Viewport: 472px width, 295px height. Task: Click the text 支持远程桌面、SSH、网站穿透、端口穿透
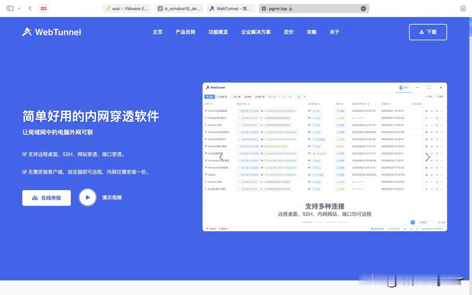(x=77, y=154)
